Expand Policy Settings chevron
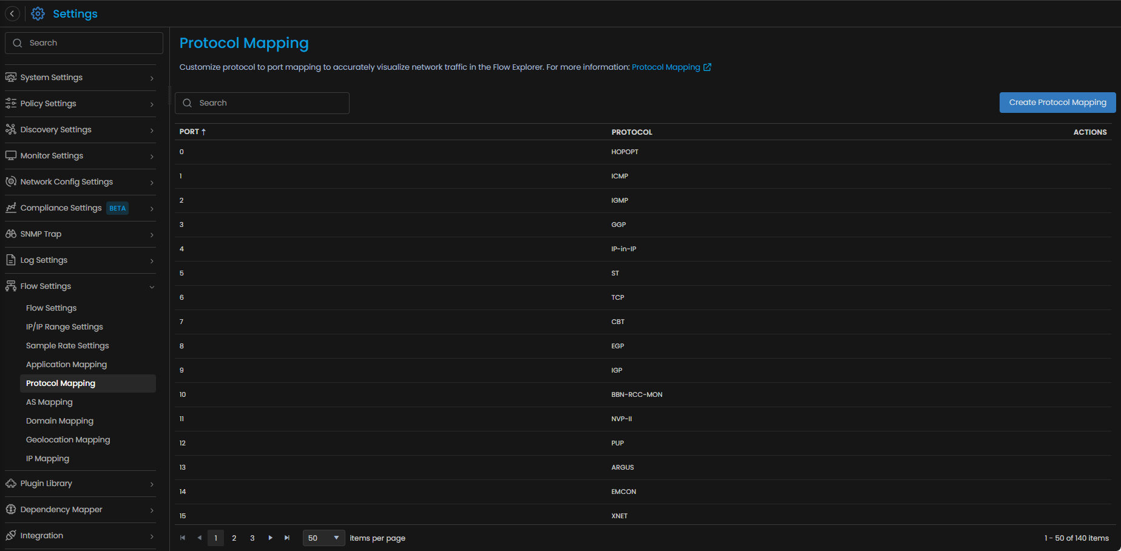Screen dimensions: 1121x551 coord(152,104)
